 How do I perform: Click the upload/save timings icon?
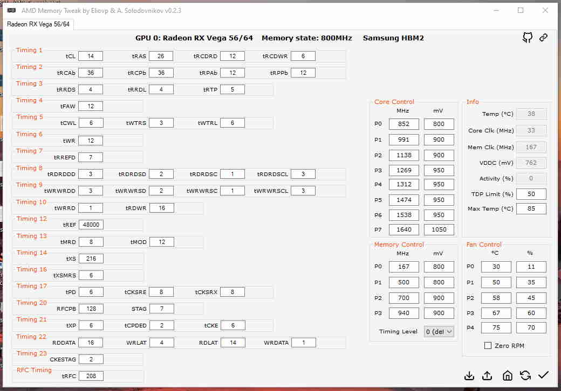click(487, 375)
